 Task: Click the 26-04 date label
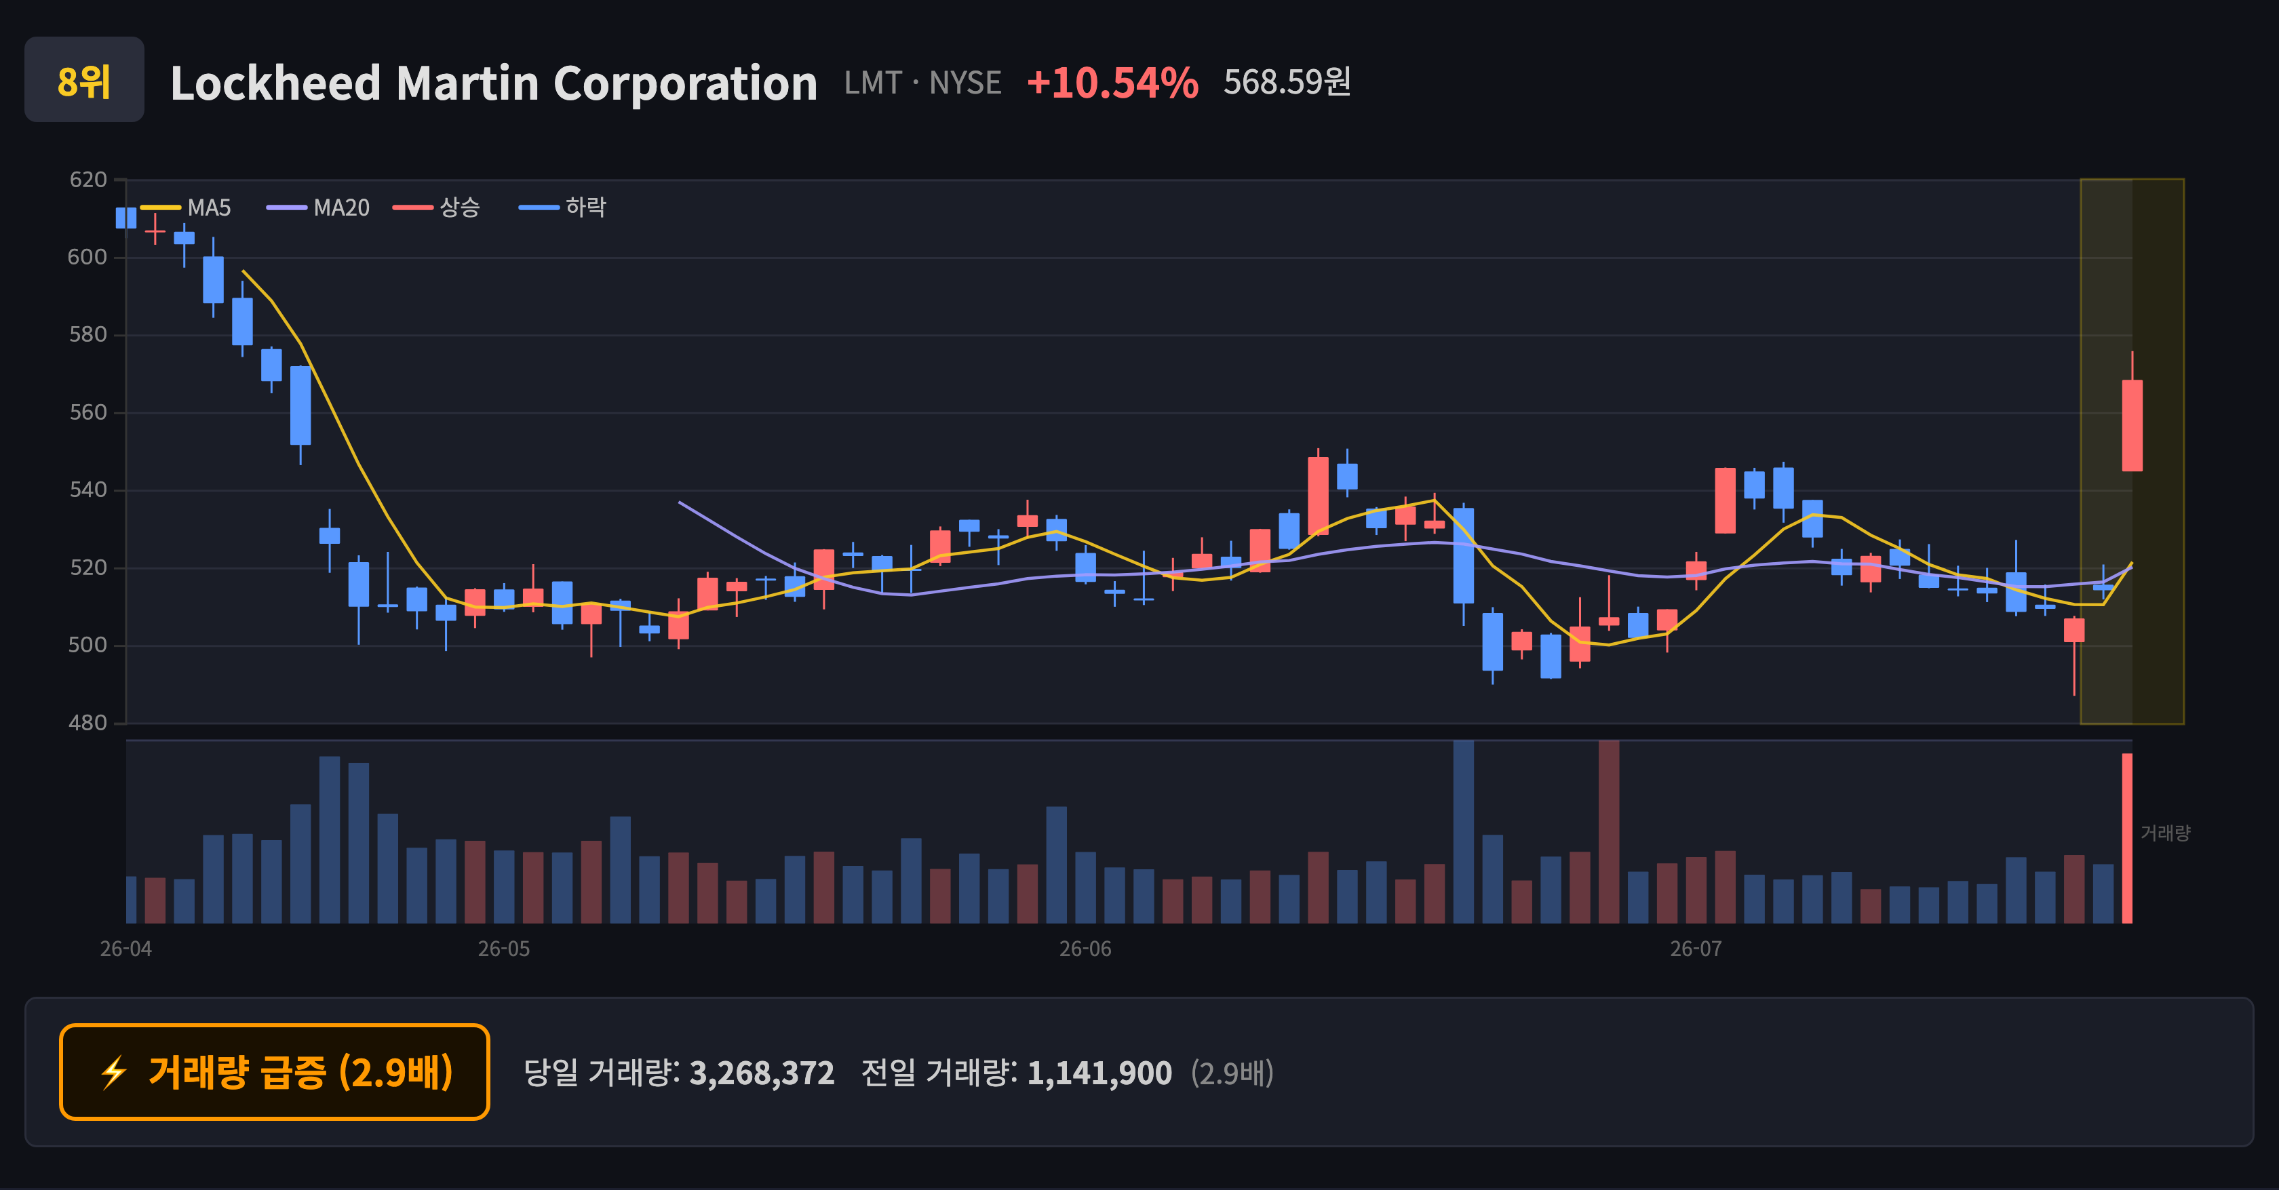click(125, 949)
